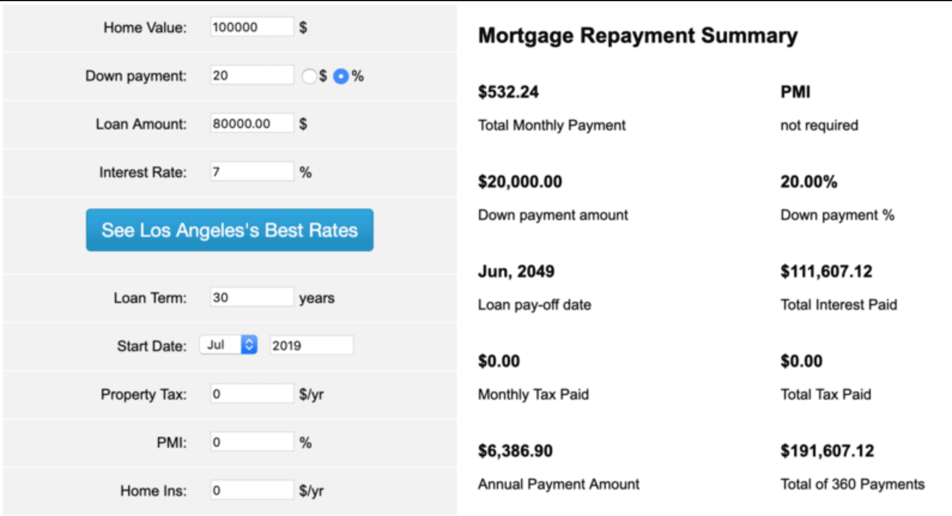Click the $191,607.12 total of payments value

point(827,451)
